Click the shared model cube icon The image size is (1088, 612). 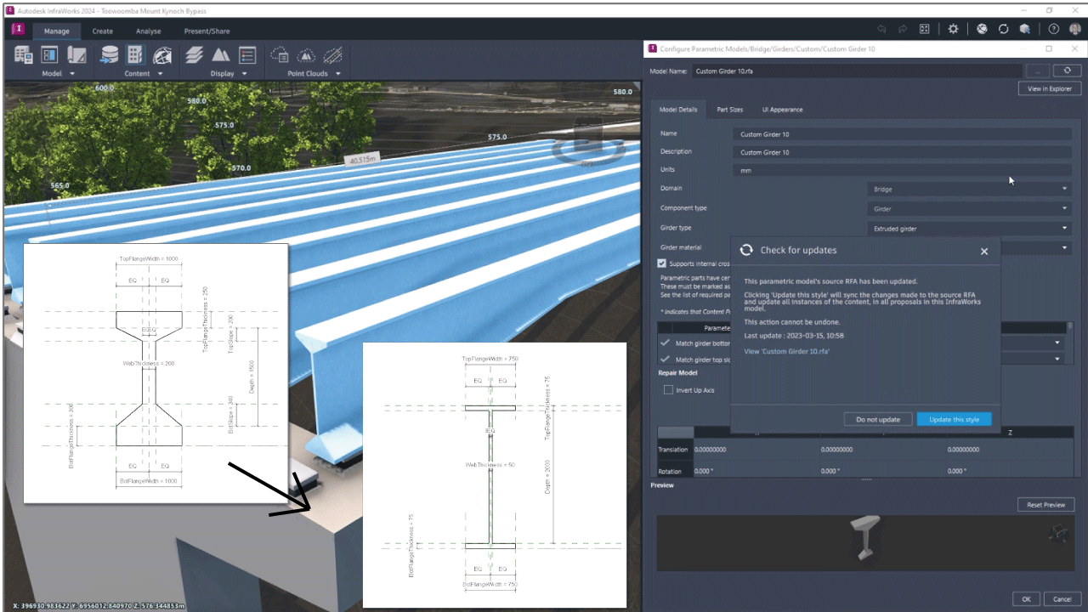coord(1025,29)
